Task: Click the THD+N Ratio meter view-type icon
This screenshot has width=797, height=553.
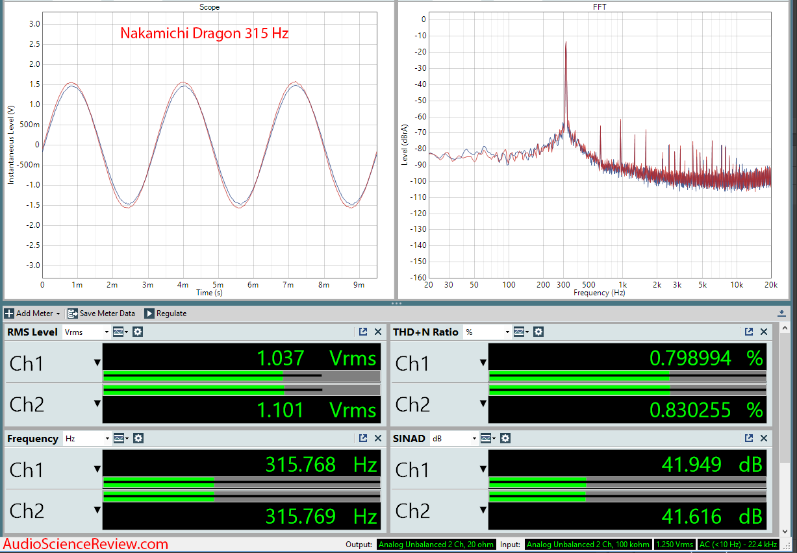Action: click(522, 332)
